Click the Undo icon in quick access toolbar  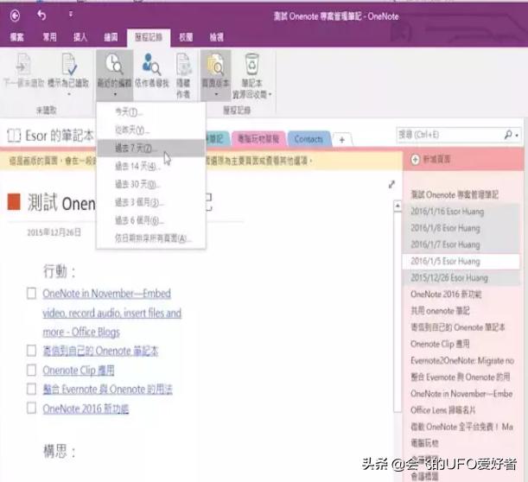(41, 15)
